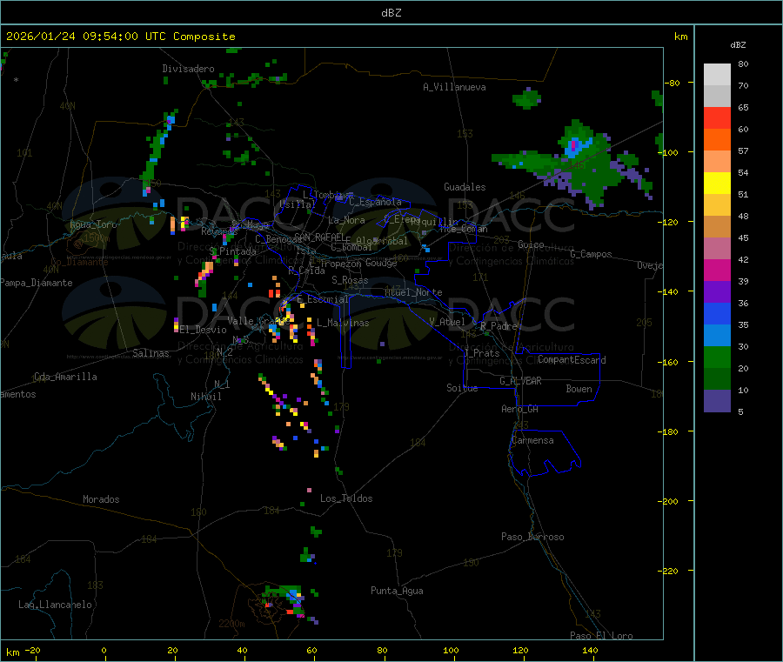Click the Nihuil map label

205,397
